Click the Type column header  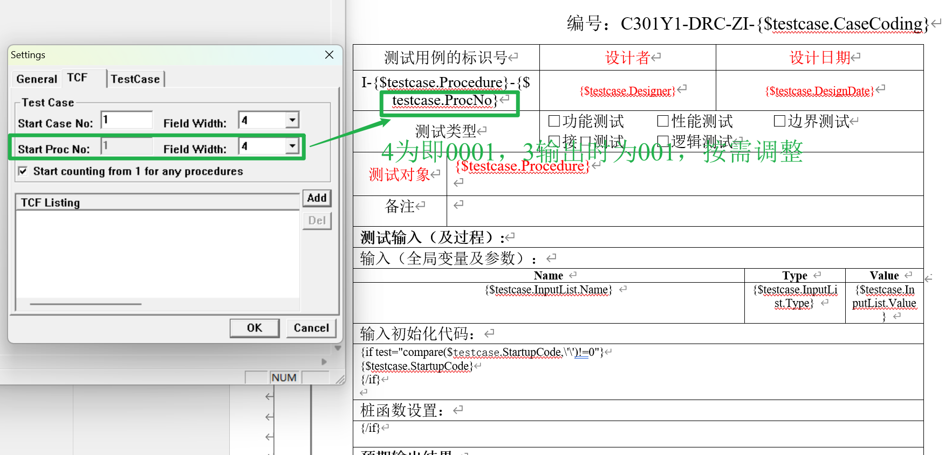(795, 276)
